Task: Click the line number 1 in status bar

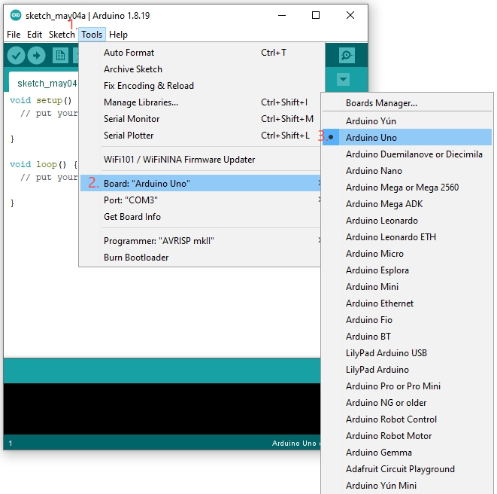Action: coord(11,443)
